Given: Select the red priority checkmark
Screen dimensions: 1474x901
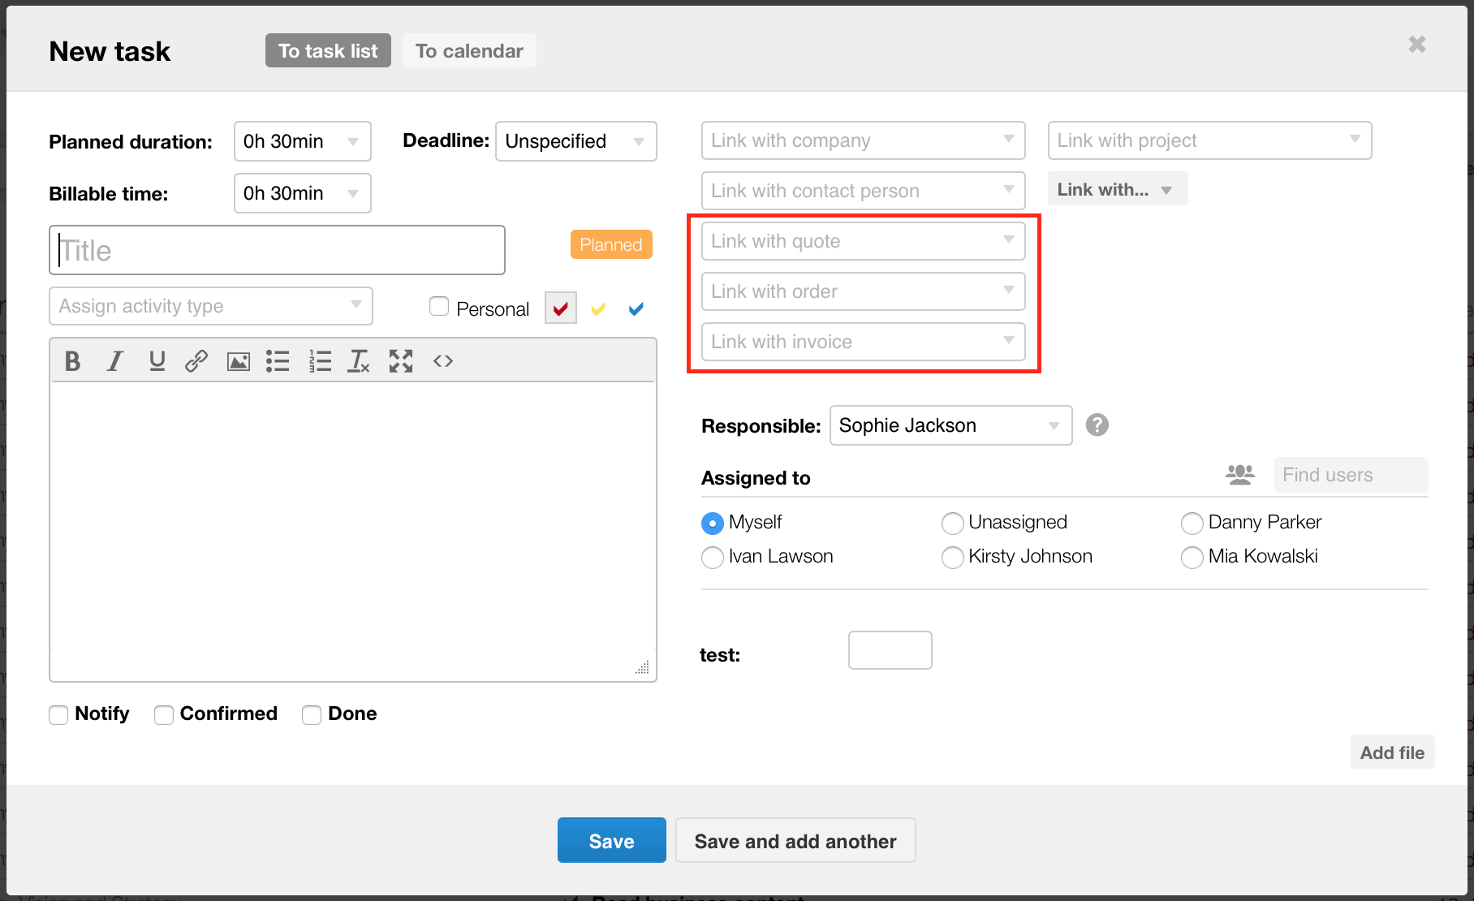Looking at the screenshot, I should click(561, 308).
